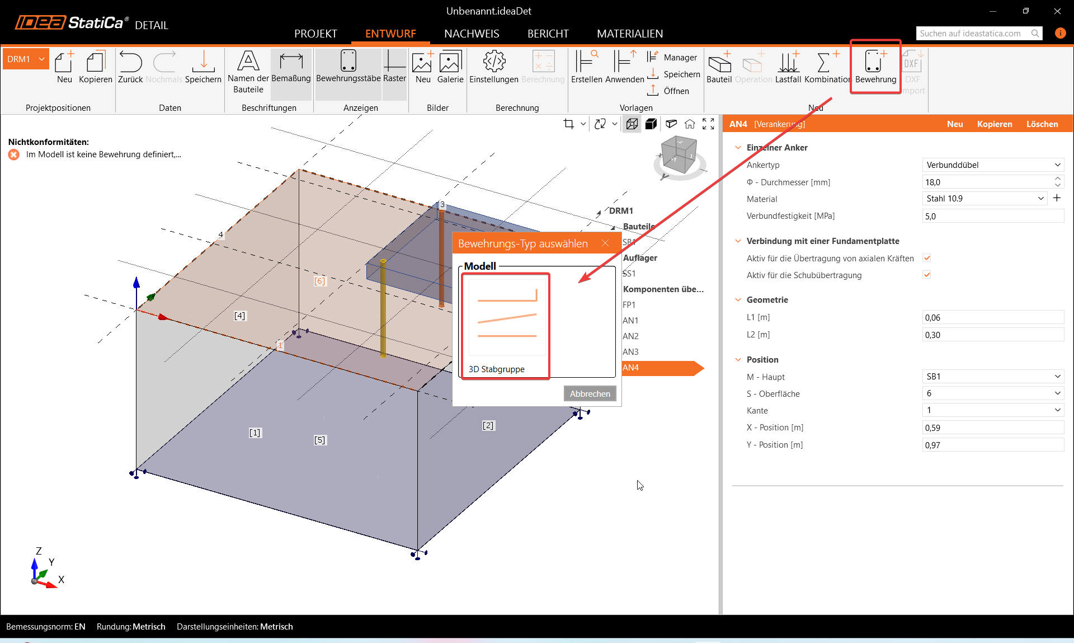Click the Bauteil new member icon
1074x643 pixels.
(x=719, y=67)
